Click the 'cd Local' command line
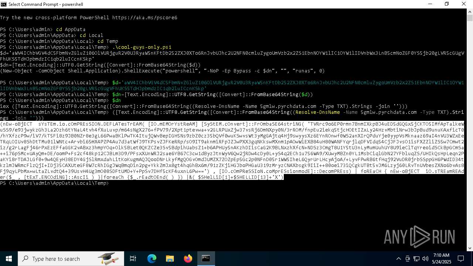This screenshot has width=473, height=266. click(x=52, y=35)
